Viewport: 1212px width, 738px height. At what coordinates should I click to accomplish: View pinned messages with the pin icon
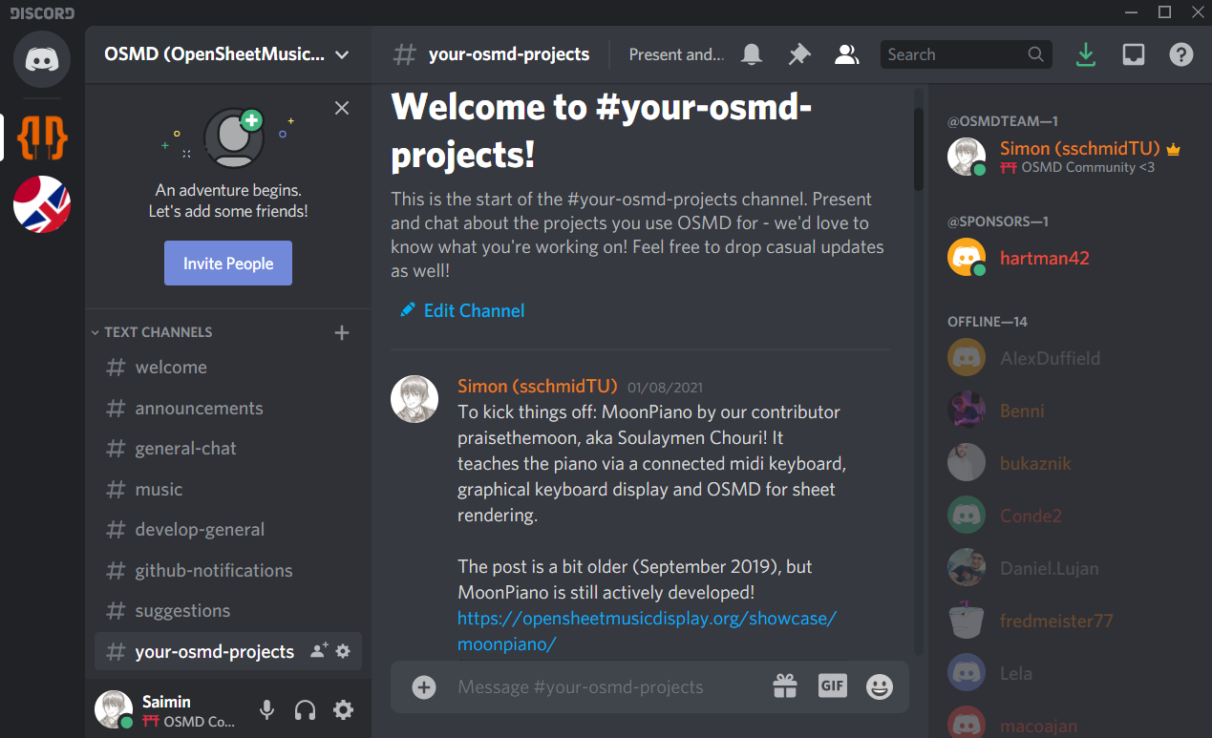799,54
